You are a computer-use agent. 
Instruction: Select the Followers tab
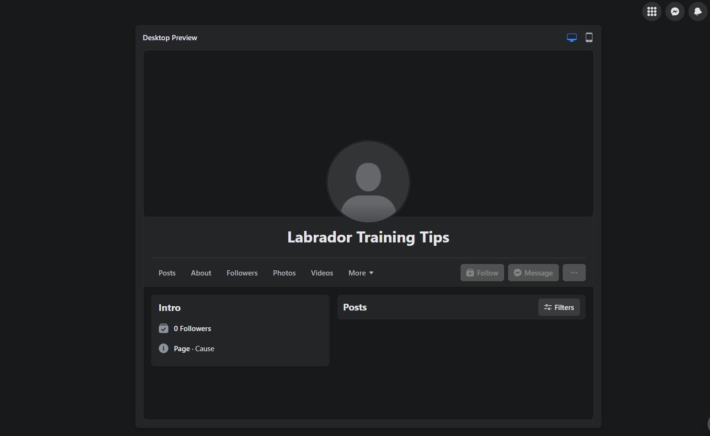coord(242,273)
